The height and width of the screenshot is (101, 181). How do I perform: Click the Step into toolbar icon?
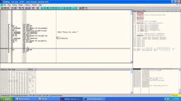(x=20, y=8)
